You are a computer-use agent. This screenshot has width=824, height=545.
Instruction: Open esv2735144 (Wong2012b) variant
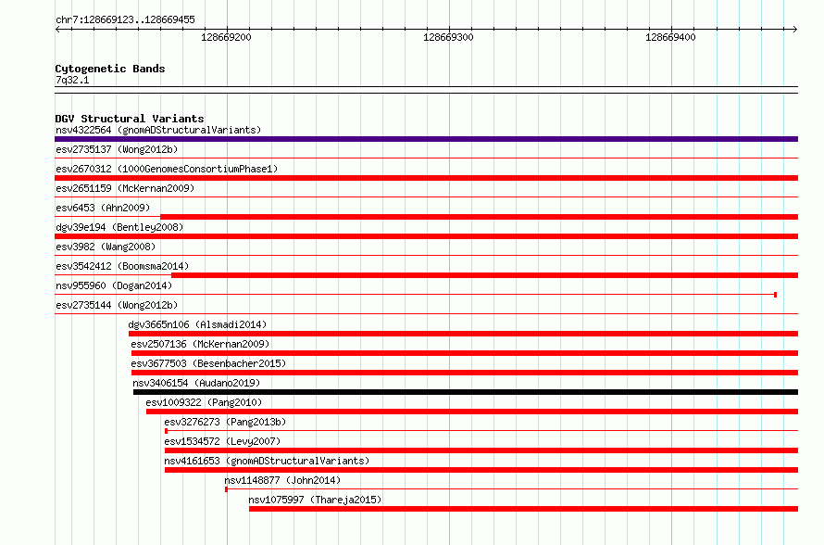tap(117, 305)
